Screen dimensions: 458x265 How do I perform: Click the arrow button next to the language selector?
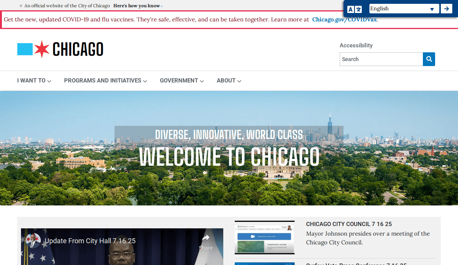pyautogui.click(x=447, y=9)
